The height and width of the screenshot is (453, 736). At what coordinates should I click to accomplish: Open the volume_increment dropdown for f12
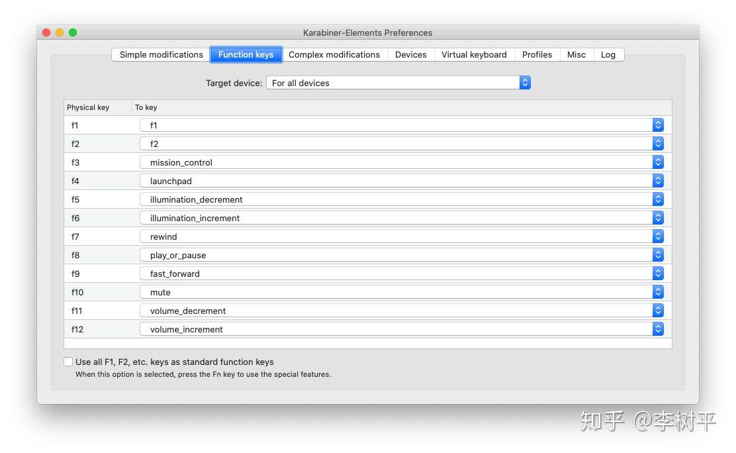point(657,328)
